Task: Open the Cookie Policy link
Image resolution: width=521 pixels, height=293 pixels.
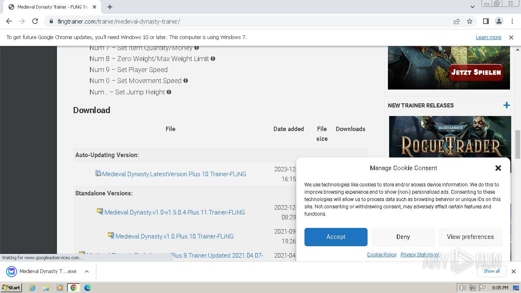Action: point(382,255)
